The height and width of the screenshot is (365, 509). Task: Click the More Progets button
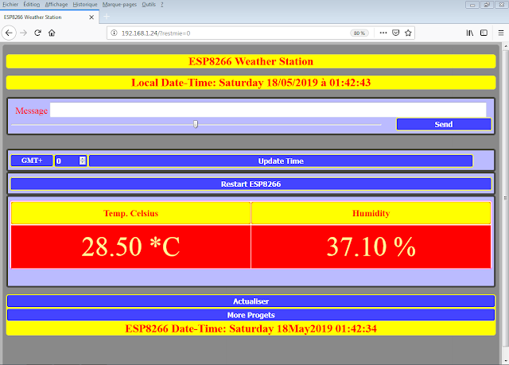click(251, 315)
